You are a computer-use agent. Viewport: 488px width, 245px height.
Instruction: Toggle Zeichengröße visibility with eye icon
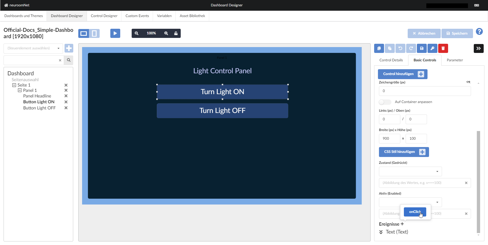(x=468, y=82)
